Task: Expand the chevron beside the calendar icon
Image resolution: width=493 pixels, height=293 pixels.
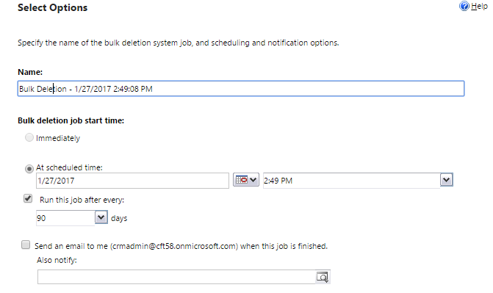Action: (x=253, y=180)
